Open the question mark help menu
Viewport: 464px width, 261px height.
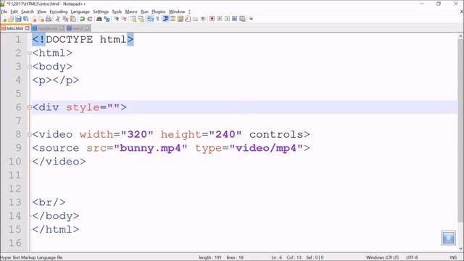tap(189, 12)
